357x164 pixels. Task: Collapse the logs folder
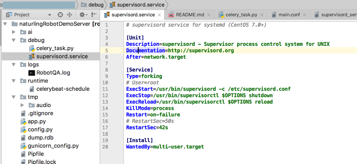coord(14,65)
